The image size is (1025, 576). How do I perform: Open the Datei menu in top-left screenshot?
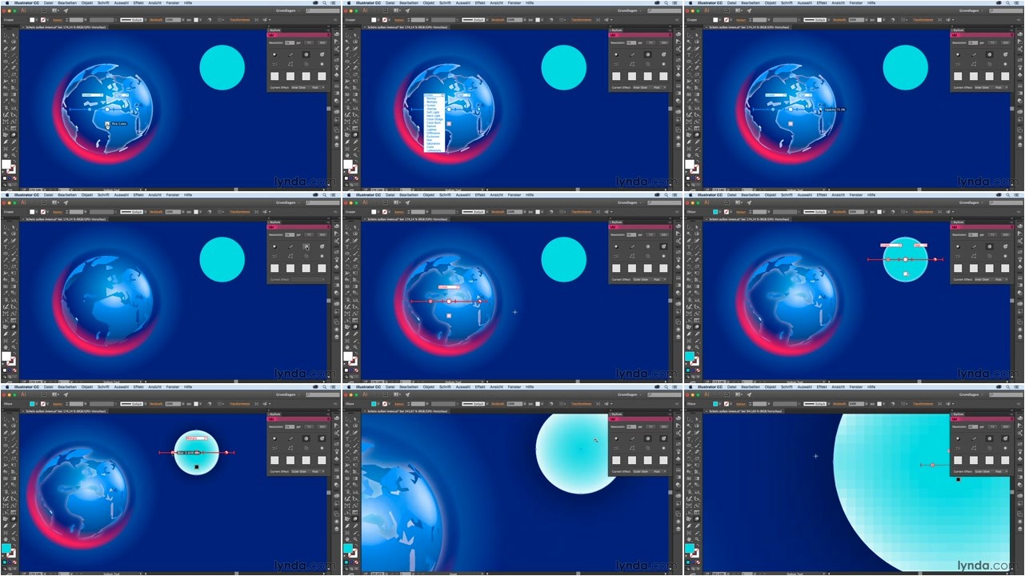point(49,2)
